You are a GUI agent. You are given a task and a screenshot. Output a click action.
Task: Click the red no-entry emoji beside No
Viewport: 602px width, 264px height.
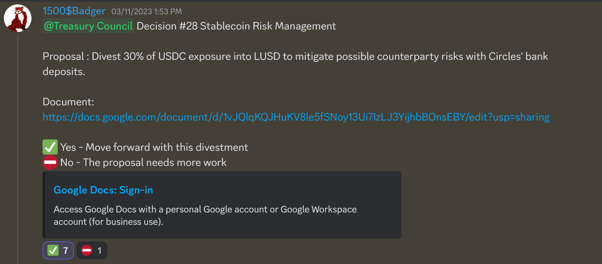50,162
